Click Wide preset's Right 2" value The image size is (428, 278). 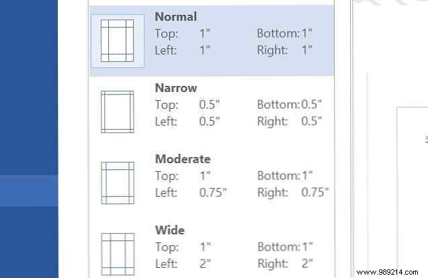point(306,262)
